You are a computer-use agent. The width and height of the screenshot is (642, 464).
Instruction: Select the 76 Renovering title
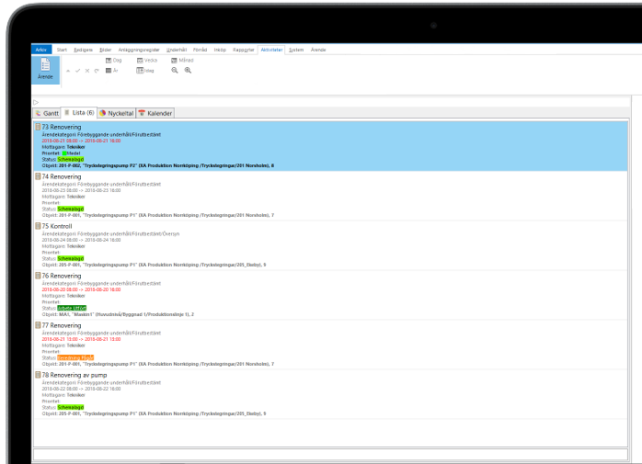point(62,276)
